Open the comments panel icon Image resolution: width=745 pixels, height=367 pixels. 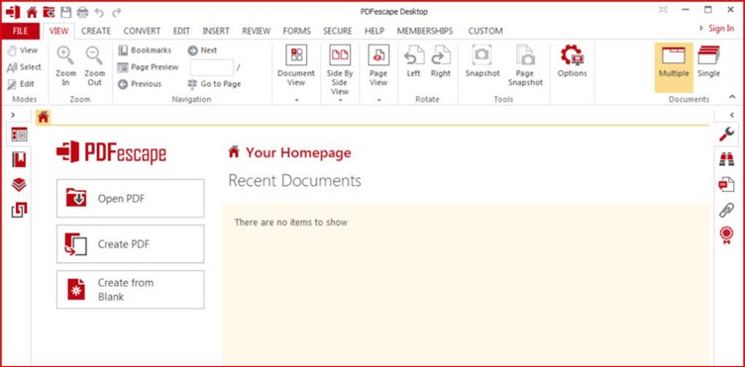pos(726,184)
